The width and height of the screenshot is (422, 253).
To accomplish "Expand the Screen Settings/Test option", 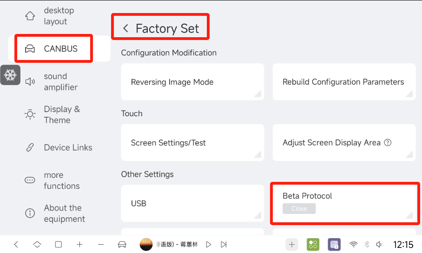I will (x=192, y=142).
